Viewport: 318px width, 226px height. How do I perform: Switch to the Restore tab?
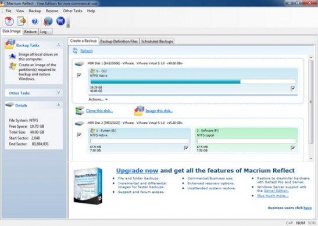pyautogui.click(x=30, y=32)
